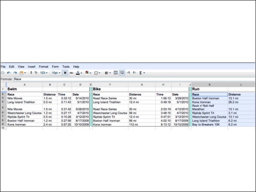The image size is (256, 192).
Task: Open the Form menu
Action: (55, 67)
